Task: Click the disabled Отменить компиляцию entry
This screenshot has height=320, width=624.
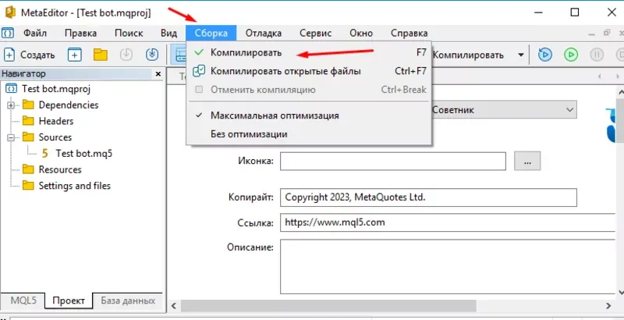Action: click(x=309, y=90)
